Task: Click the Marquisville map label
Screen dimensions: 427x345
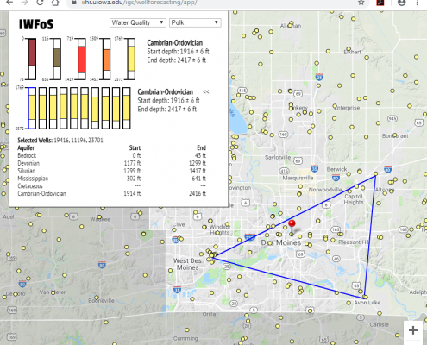Action: click(298, 178)
